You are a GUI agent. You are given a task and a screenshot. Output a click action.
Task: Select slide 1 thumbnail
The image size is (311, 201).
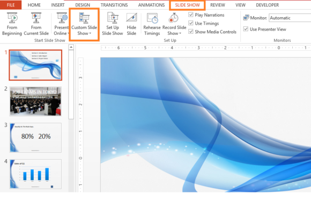(35, 65)
